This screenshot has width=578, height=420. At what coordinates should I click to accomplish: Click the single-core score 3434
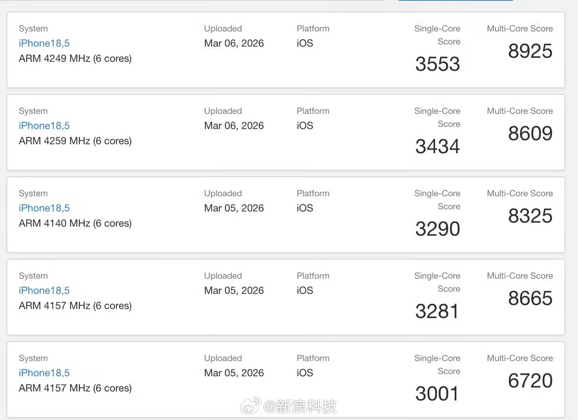coord(438,146)
